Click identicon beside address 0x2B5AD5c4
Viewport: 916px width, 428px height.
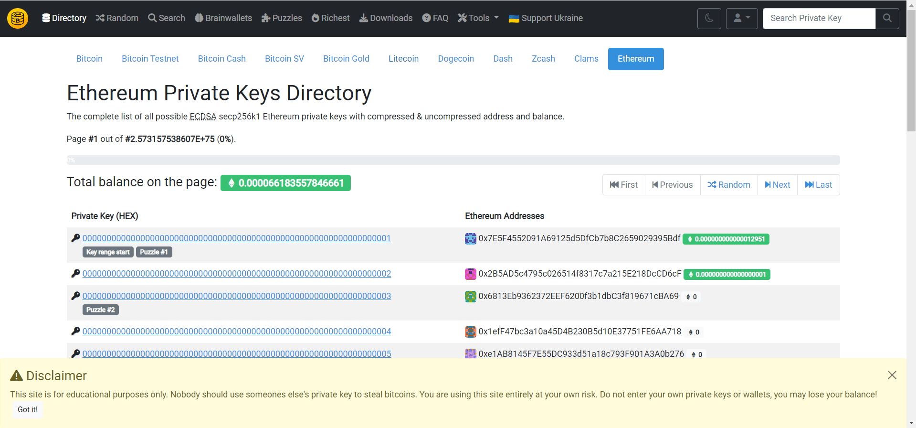point(471,274)
